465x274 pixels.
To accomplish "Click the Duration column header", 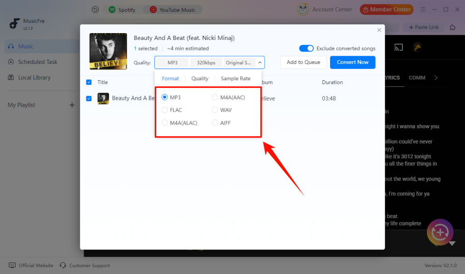I will 332,83.
